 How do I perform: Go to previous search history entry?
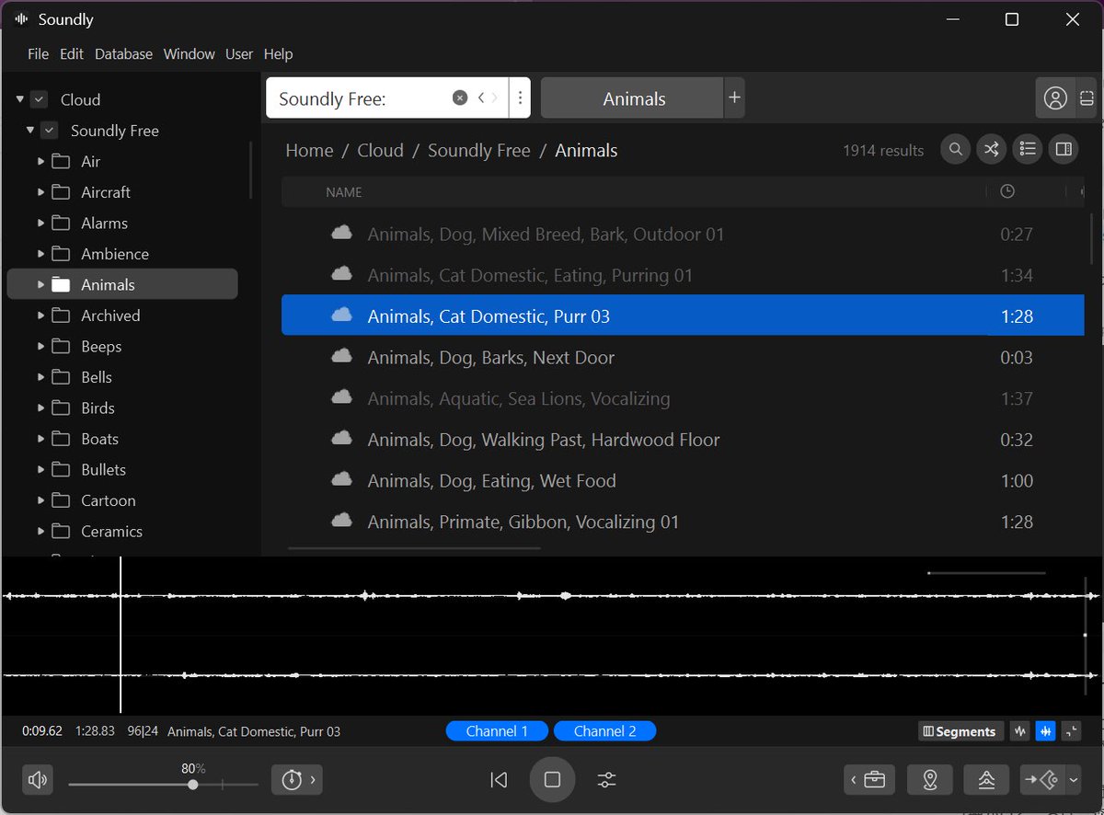(480, 98)
